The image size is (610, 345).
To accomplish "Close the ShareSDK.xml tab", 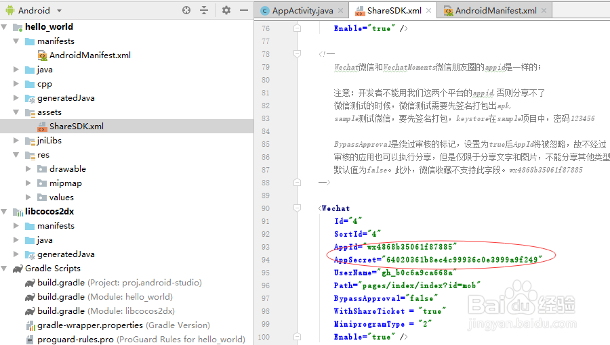I will 428,10.
